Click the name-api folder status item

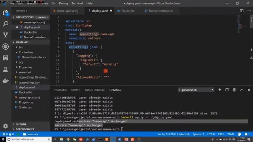[x=30, y=134]
